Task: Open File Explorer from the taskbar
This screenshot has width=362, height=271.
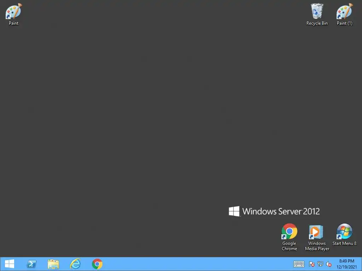Action: [53, 264]
